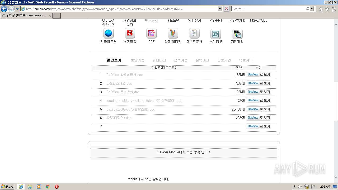338x190 pixels.
Task: Click the MS-WORD category label
Action: (x=237, y=20)
